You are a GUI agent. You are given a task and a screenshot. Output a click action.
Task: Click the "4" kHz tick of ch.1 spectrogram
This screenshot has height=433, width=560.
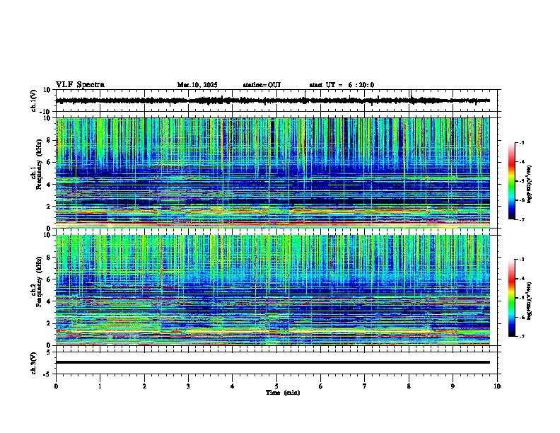[50, 185]
